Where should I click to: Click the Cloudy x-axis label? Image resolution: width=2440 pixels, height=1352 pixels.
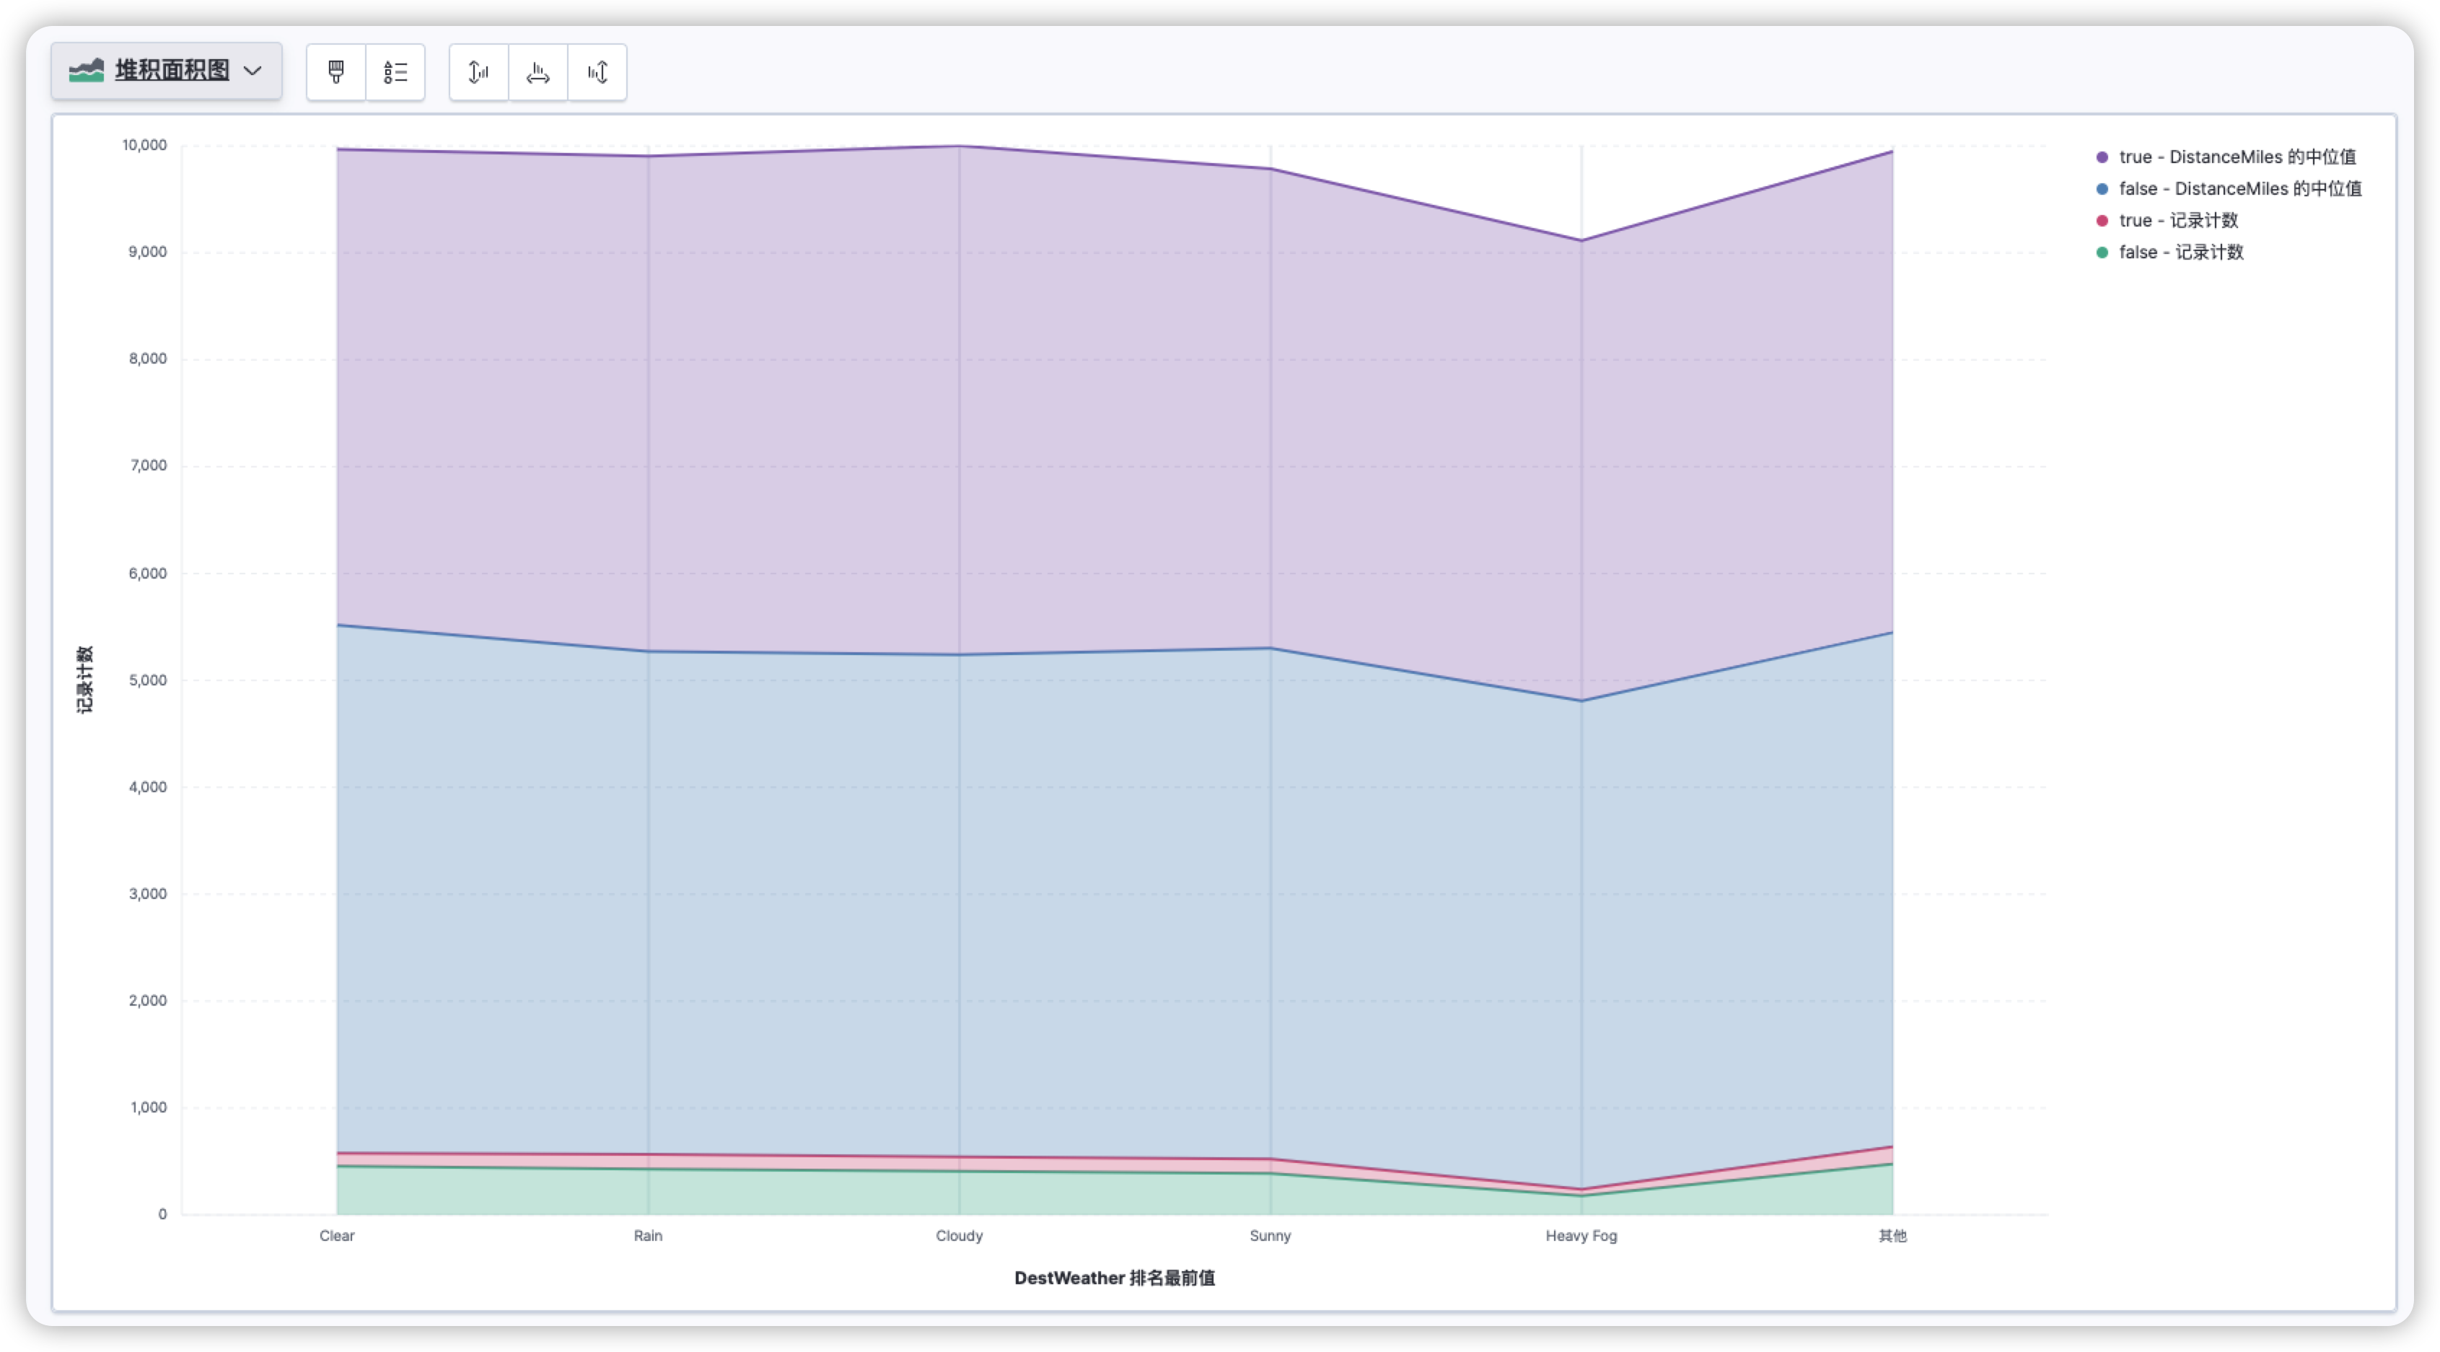(x=959, y=1235)
